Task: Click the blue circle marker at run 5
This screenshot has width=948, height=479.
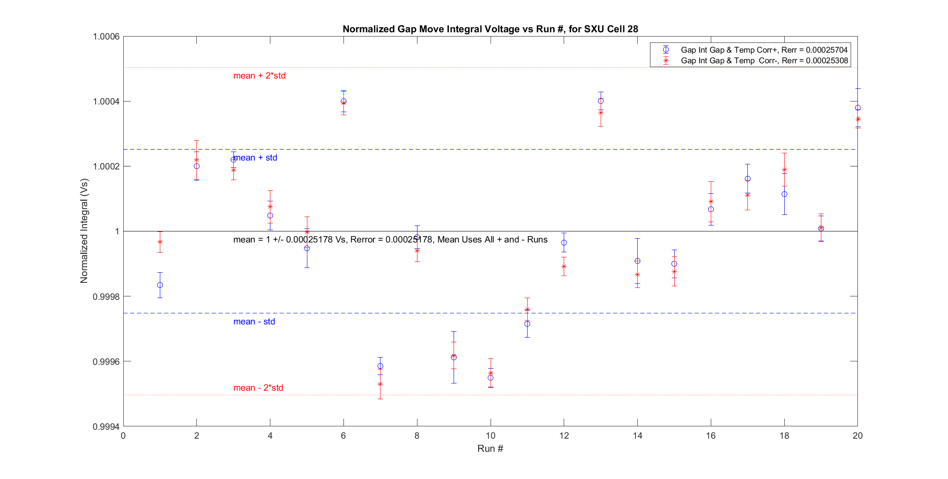Action: pyautogui.click(x=307, y=248)
